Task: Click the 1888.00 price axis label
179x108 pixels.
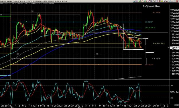Action: (x=174, y=74)
